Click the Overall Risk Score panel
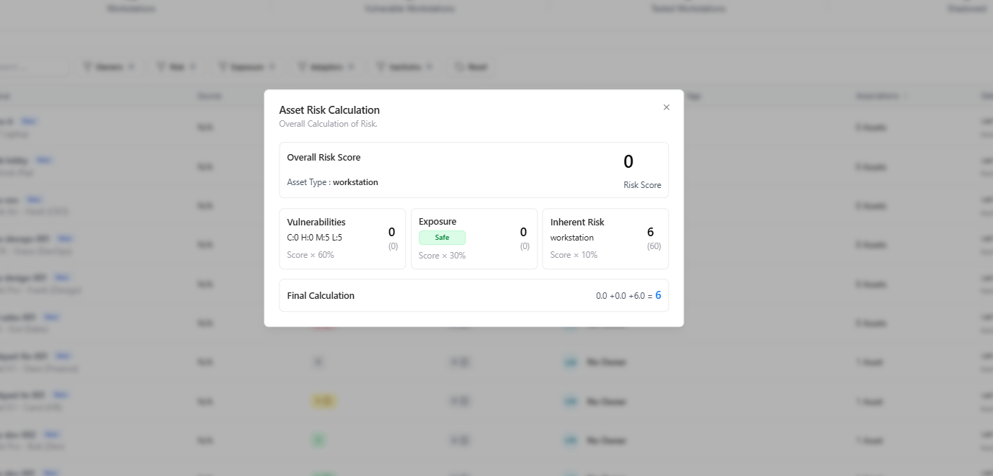This screenshot has width=993, height=476. [x=474, y=170]
